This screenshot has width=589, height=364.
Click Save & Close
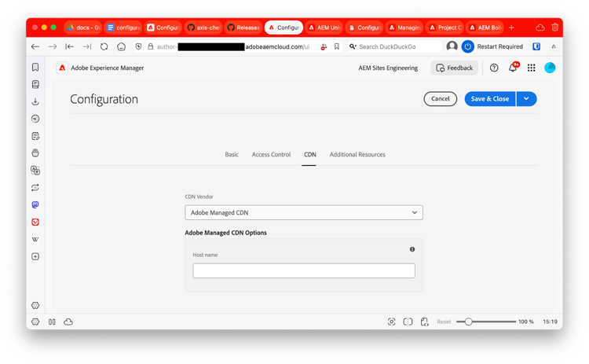pos(490,98)
